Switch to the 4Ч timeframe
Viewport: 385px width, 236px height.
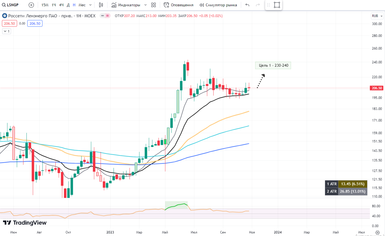click(x=61, y=5)
